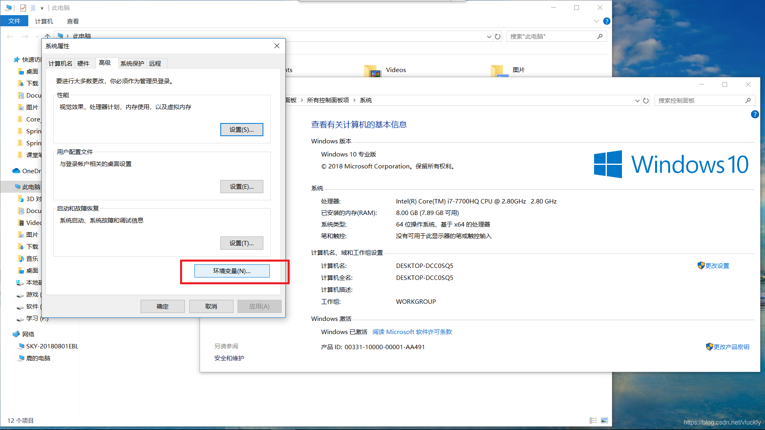Expand breadcrumb chevron after 所有控制面板项
765x430 pixels.
tap(354, 100)
